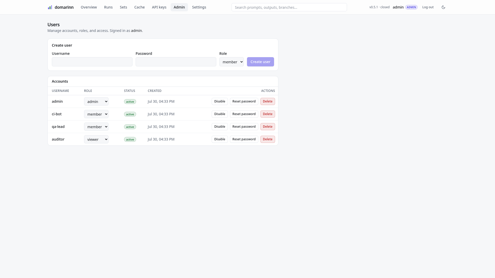Click the Log out link
This screenshot has width=495, height=278.
(x=428, y=7)
